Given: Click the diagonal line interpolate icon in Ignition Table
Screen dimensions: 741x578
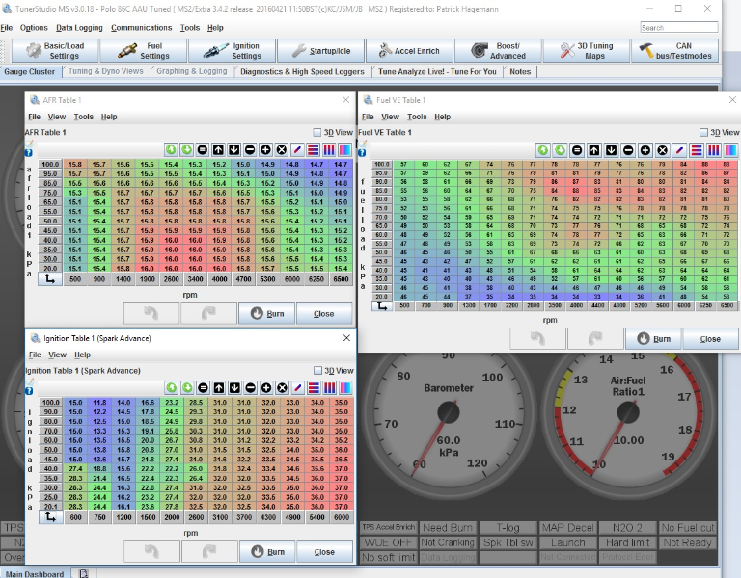Looking at the screenshot, I should [x=297, y=387].
